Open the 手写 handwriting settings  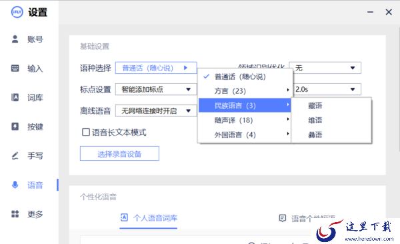click(x=27, y=156)
